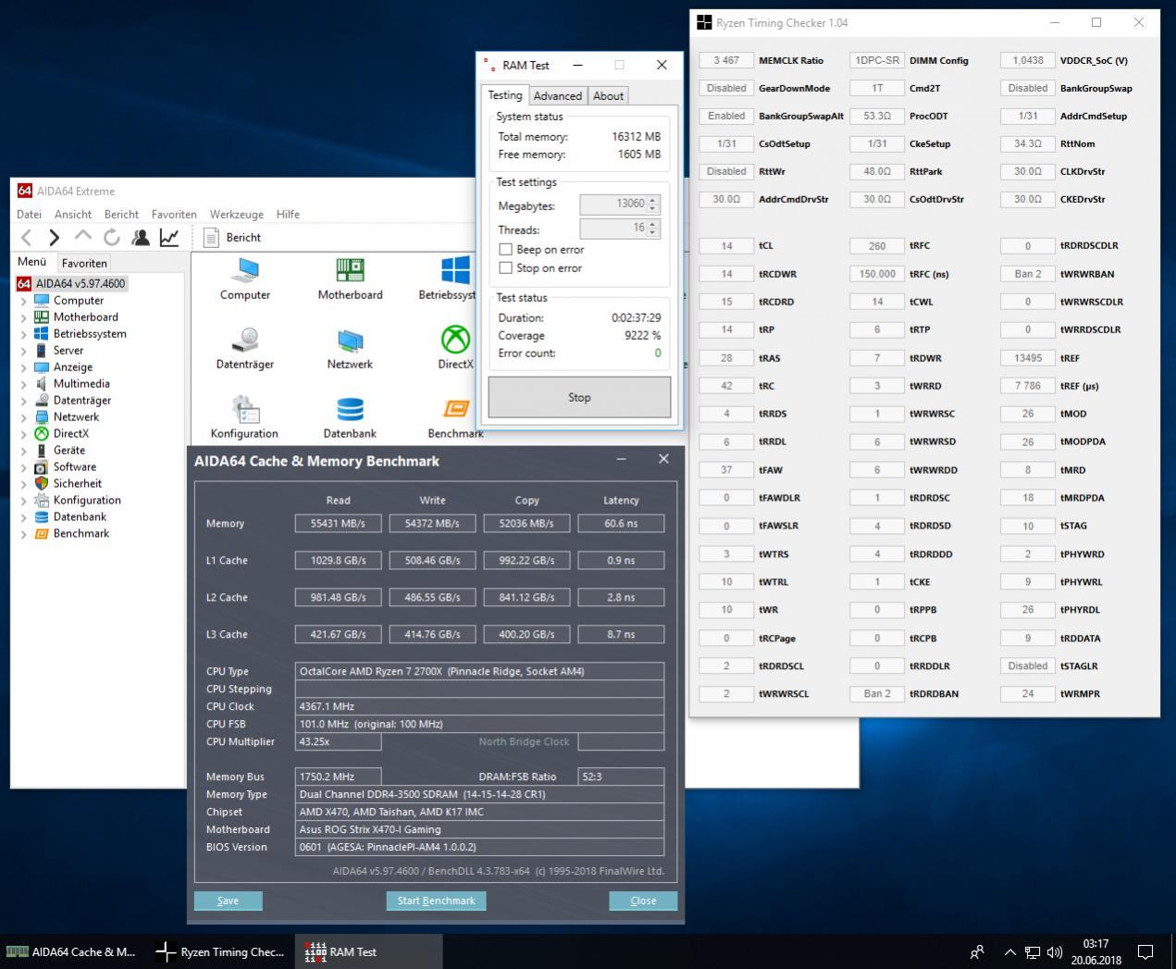
Task: Click the tCL value field showing 14
Action: (x=726, y=246)
